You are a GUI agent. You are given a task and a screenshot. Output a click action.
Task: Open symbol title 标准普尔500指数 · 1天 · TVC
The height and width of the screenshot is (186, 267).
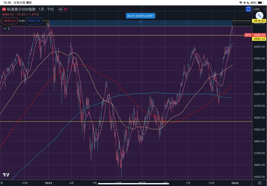pos(31,9)
